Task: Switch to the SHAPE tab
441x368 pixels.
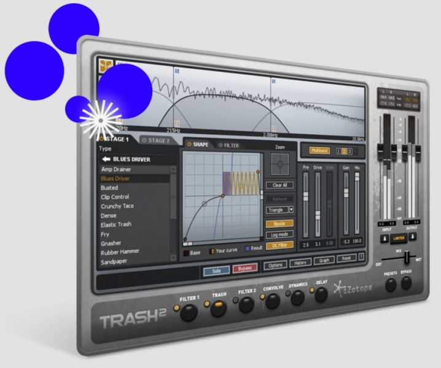Action: [198, 144]
